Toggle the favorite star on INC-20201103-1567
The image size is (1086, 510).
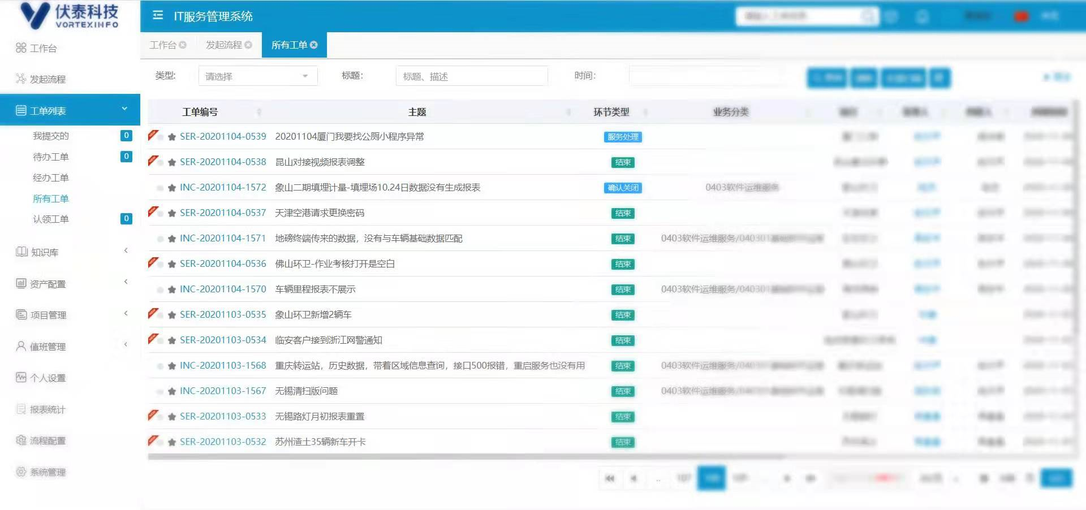(x=172, y=391)
